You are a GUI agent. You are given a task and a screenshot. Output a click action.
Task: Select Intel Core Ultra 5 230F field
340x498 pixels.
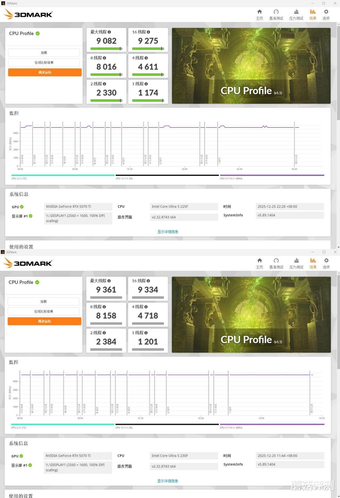point(184,456)
